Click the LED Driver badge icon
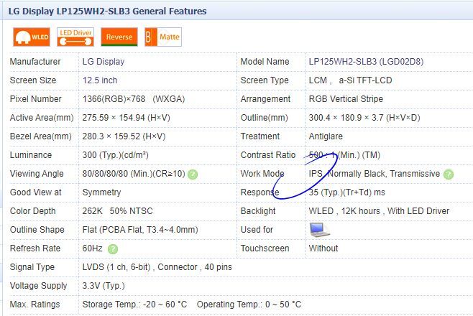Viewport: 473px width, 316px height. coord(75,37)
